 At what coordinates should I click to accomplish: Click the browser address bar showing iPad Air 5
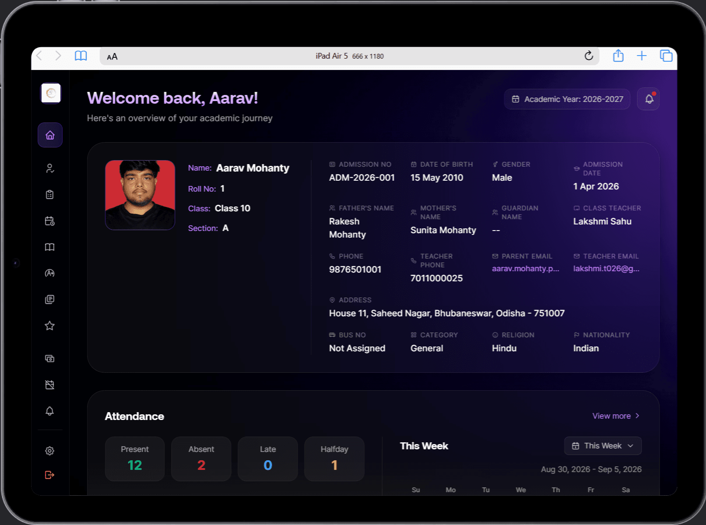(349, 56)
